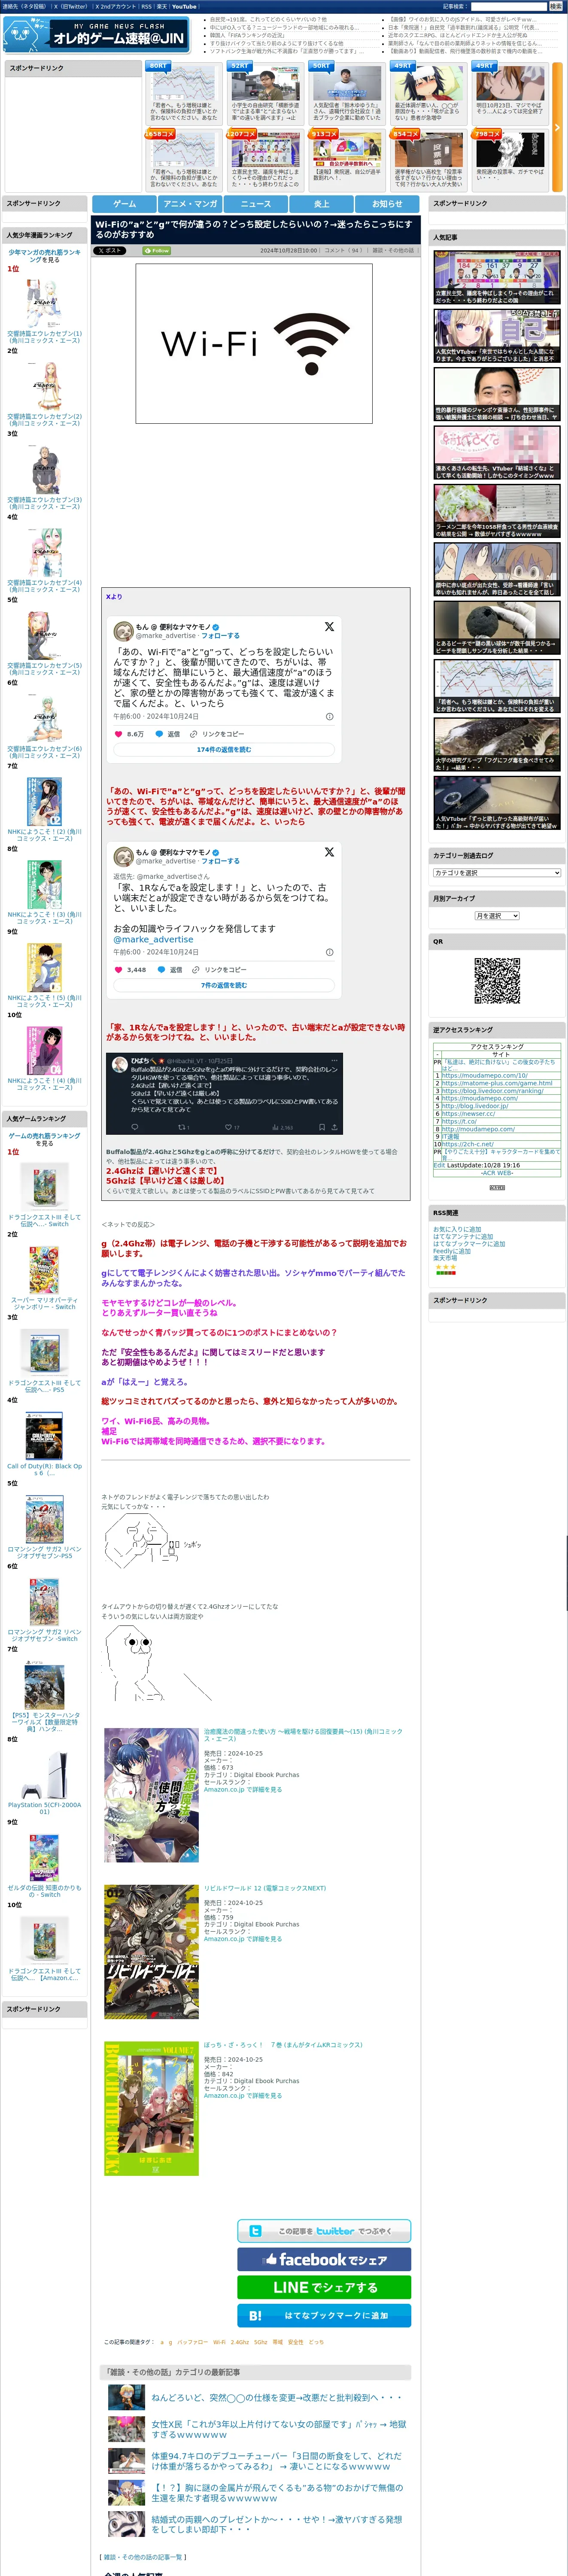The width and height of the screenshot is (568, 2576).
Task: Click the Wi-Fi article title headline
Action: [x=255, y=231]
